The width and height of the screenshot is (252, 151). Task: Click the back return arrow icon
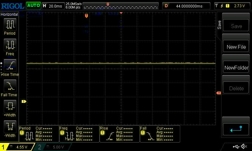click(x=236, y=129)
